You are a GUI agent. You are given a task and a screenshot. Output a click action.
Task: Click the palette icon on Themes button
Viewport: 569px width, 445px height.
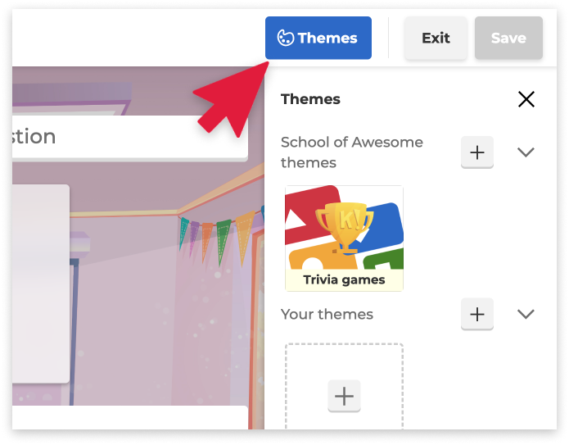[285, 39]
